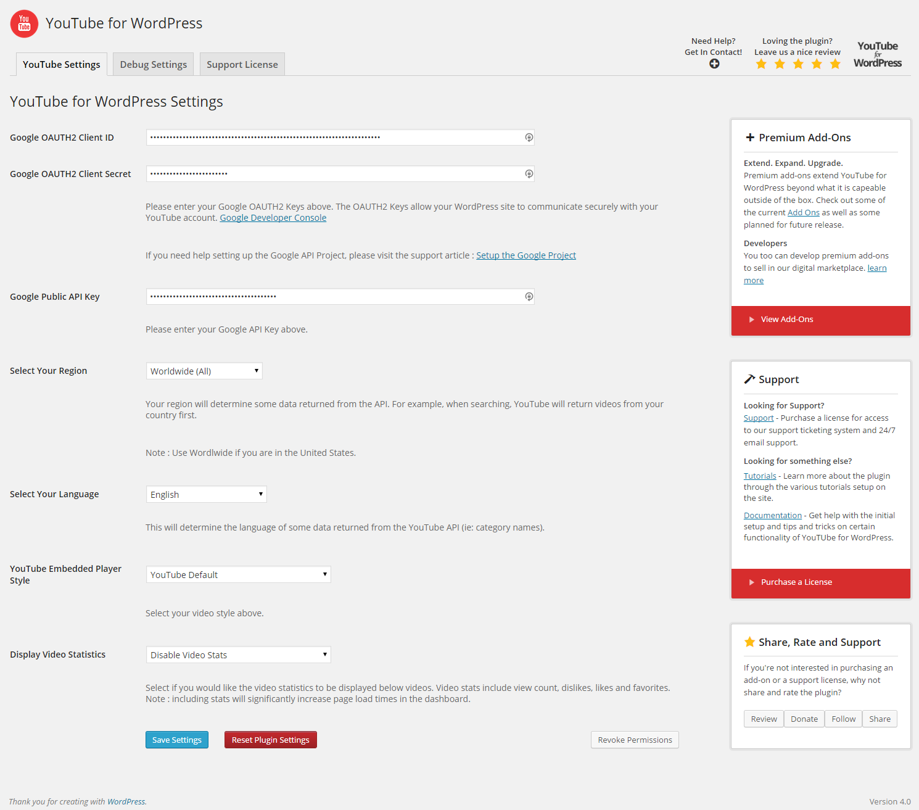The height and width of the screenshot is (810, 919).
Task: Open the Select Your Language dropdown
Action: [x=207, y=494]
